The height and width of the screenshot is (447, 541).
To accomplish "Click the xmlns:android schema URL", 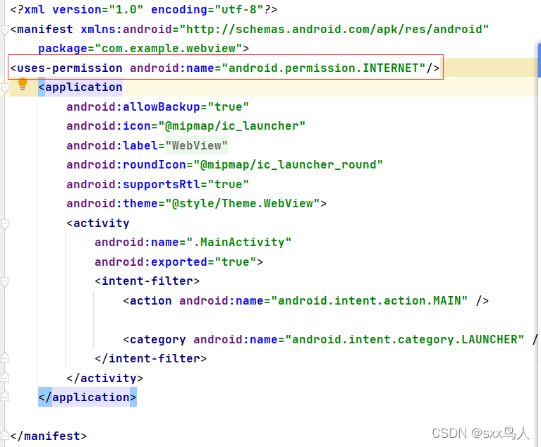I will coord(334,30).
